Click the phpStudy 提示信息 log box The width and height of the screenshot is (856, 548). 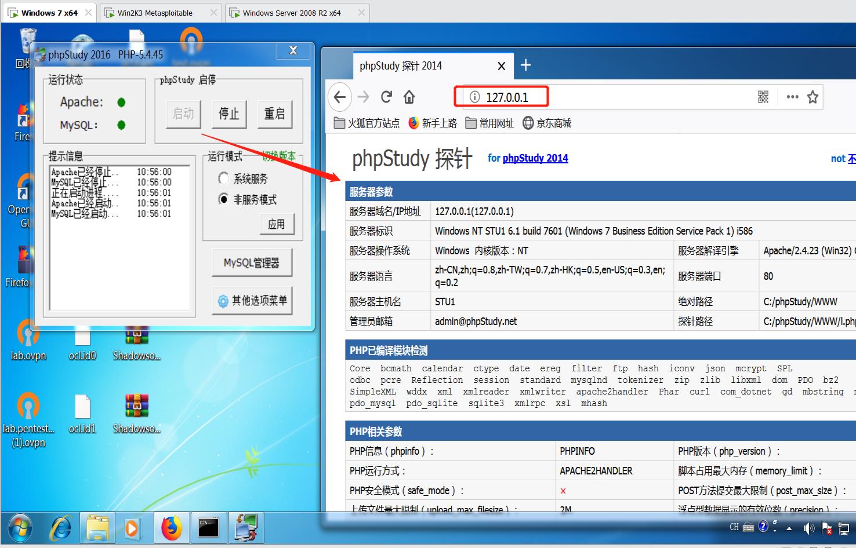pos(119,238)
